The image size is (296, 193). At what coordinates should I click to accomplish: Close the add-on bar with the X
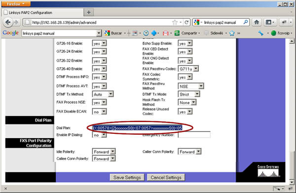[x=5, y=189]
